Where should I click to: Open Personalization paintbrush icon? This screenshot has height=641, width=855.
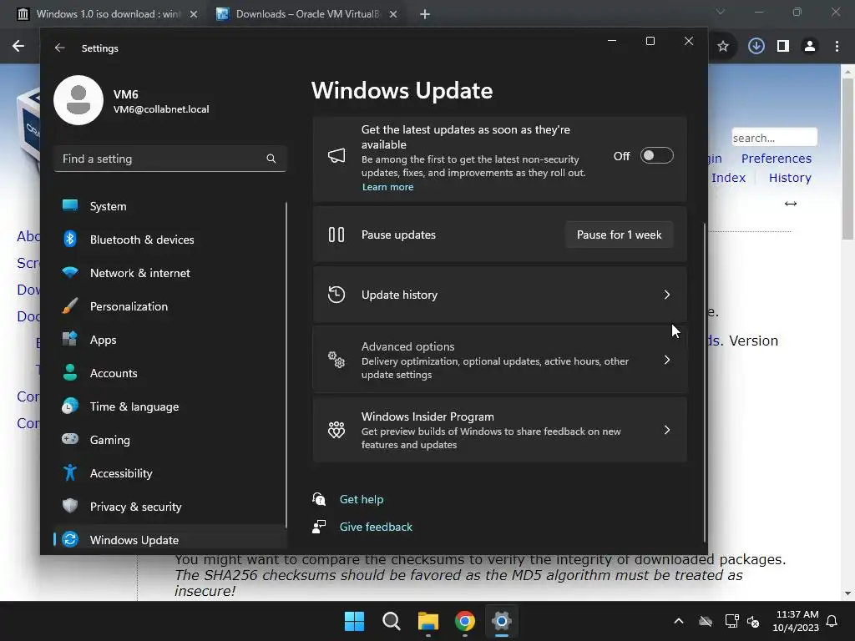[70, 305]
